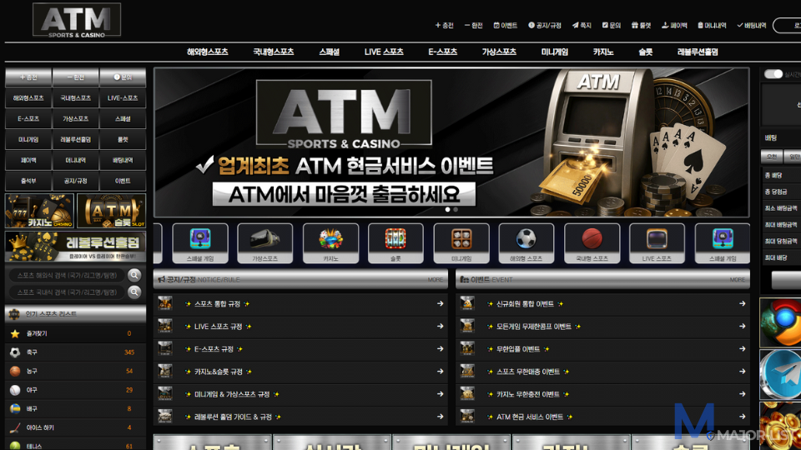Click the 국내형 스포츠 basketball tile

[592, 242]
